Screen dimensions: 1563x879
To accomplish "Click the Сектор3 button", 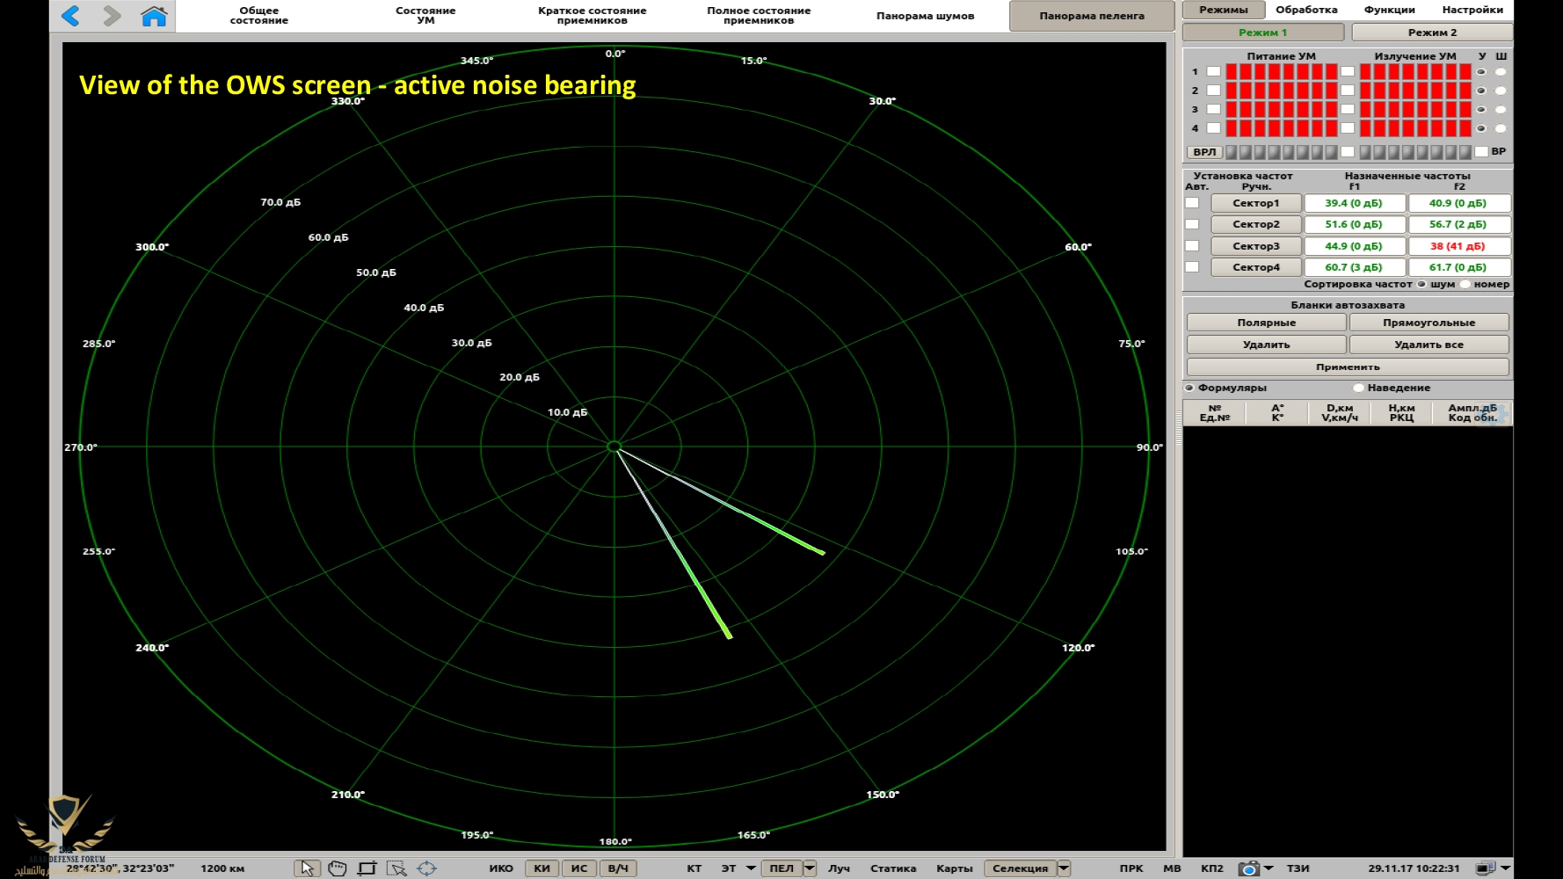I will [1255, 246].
